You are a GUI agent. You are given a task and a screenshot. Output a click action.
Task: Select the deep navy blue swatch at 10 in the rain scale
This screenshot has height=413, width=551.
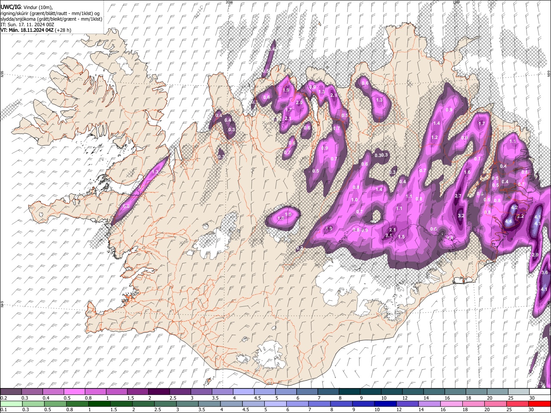pyautogui.click(x=385, y=404)
